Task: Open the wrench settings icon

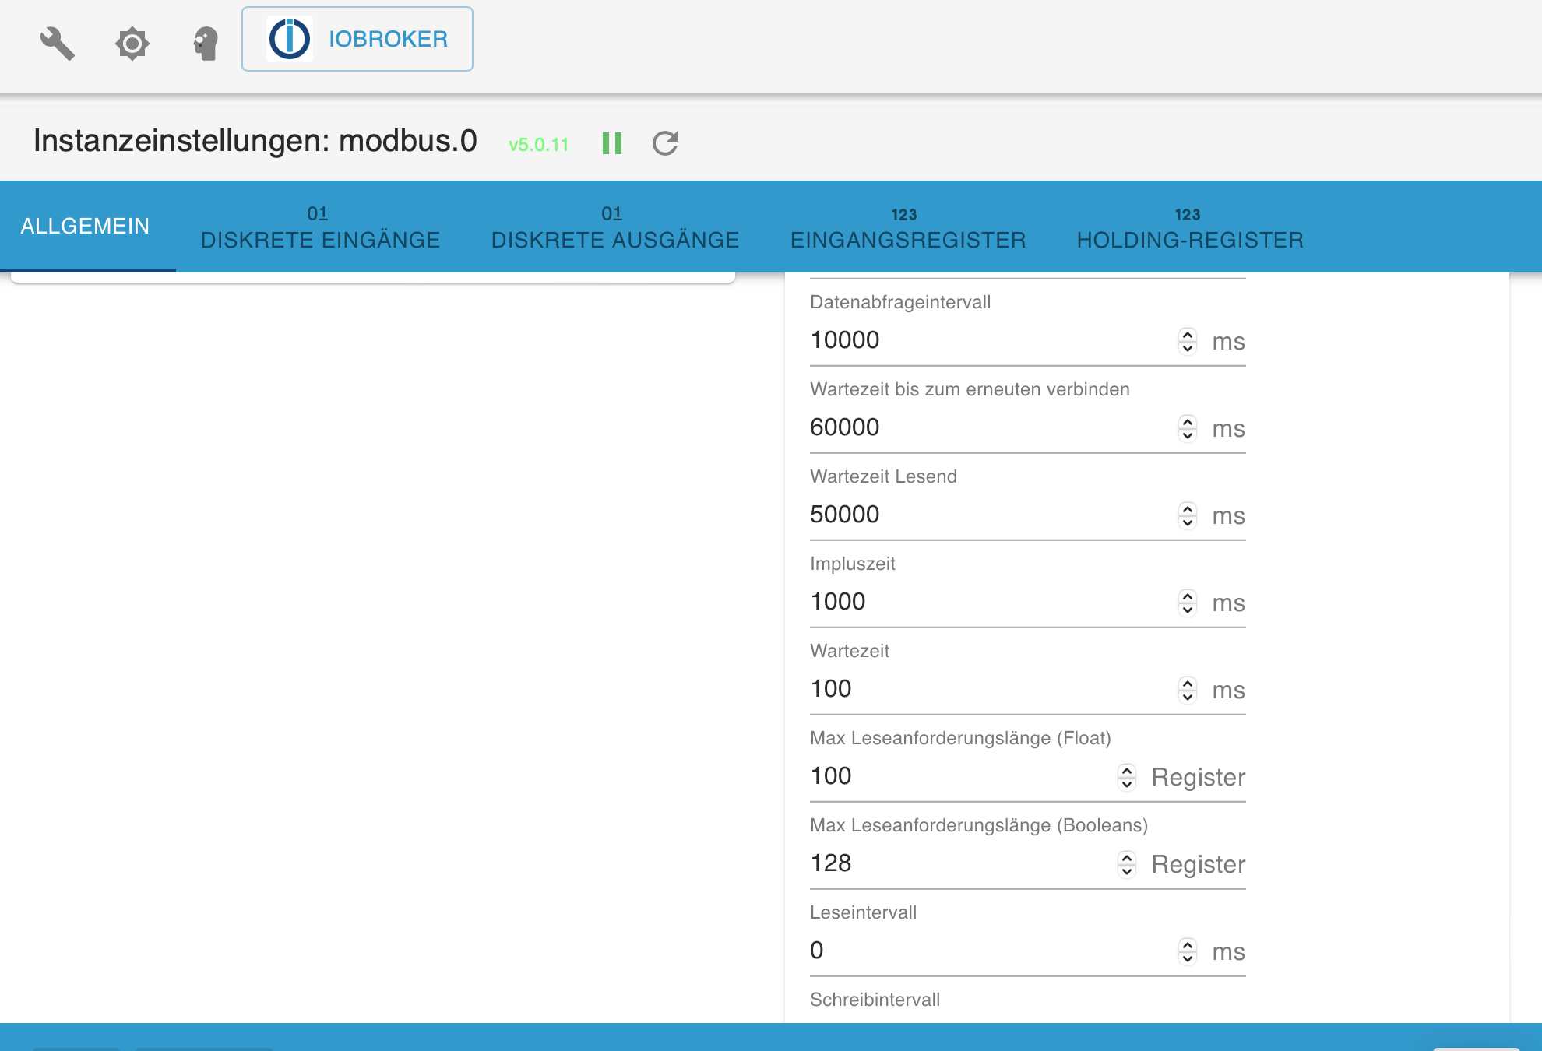Action: pos(57,44)
